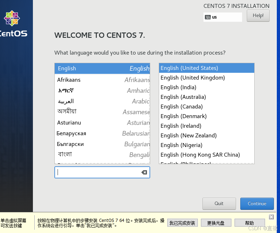The image size is (280, 233).
Task: Select the Bengali language row
Action: click(x=102, y=155)
